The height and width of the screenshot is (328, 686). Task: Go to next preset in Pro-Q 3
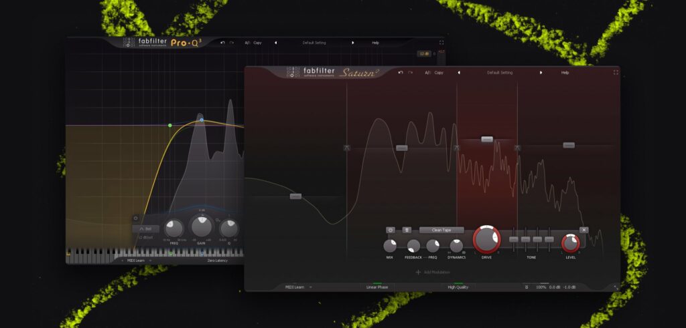(x=352, y=43)
